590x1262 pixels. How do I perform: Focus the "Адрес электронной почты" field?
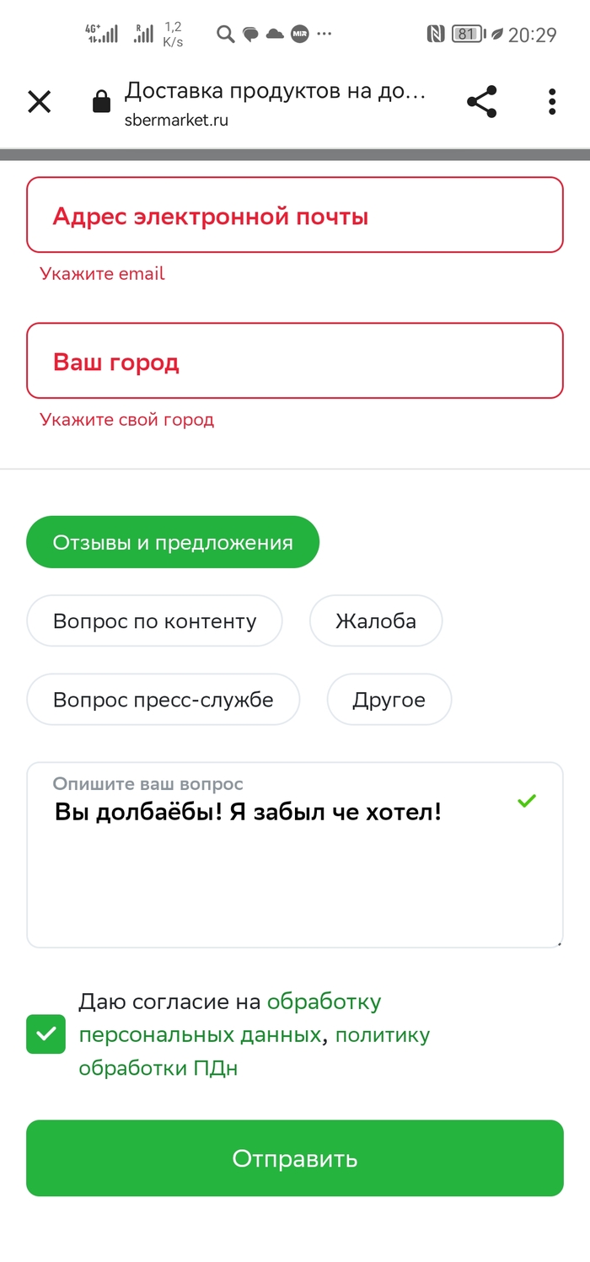[295, 216]
